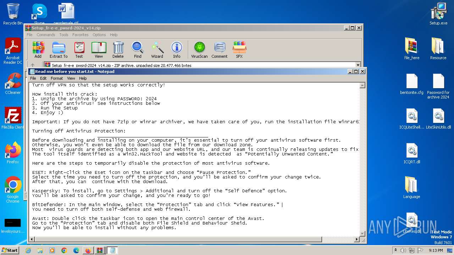Select the Language folder on desktop

tap(412, 188)
